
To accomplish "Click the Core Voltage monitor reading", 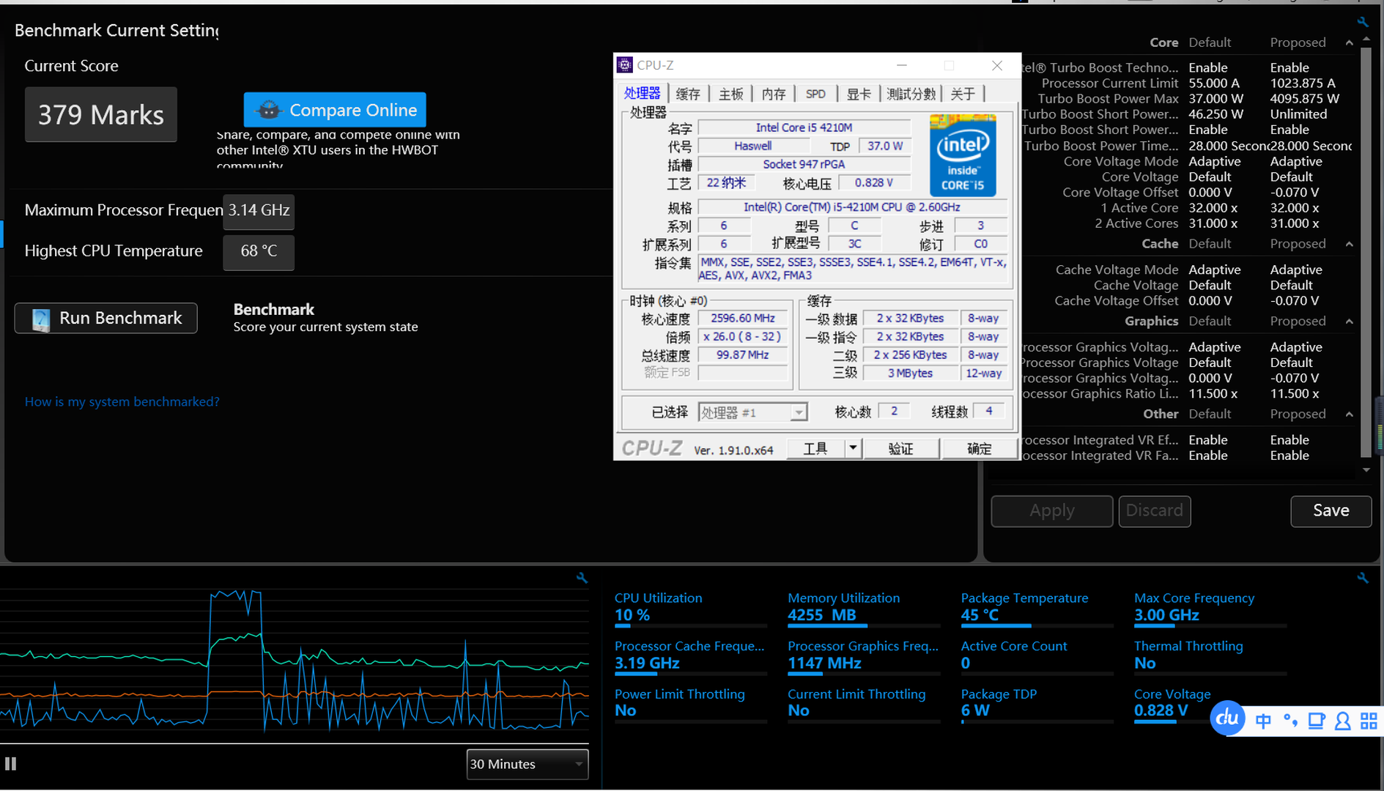I will point(1161,710).
